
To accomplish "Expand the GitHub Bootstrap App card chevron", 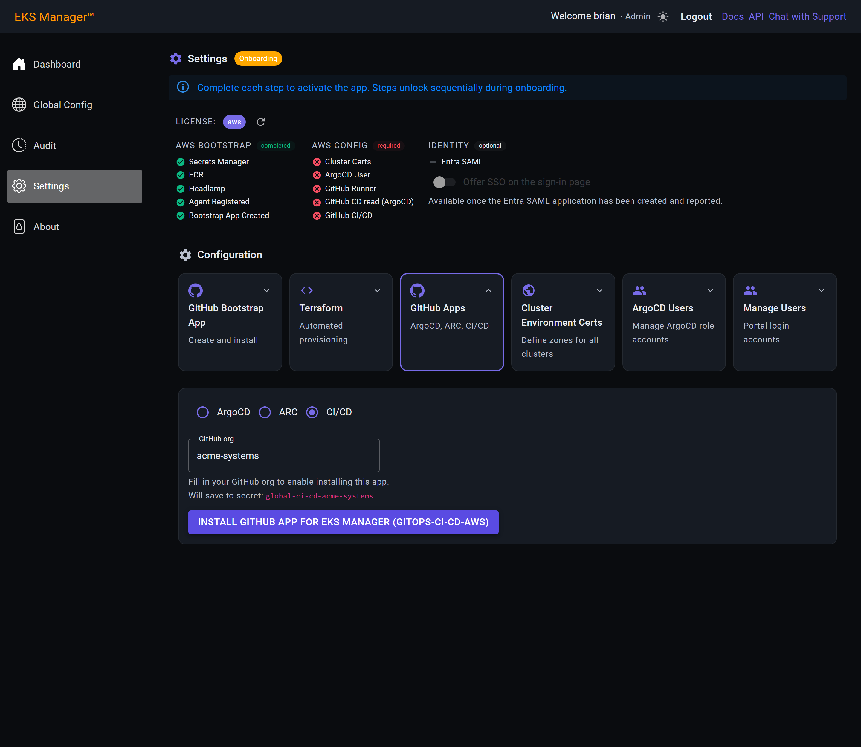I will pyautogui.click(x=267, y=290).
